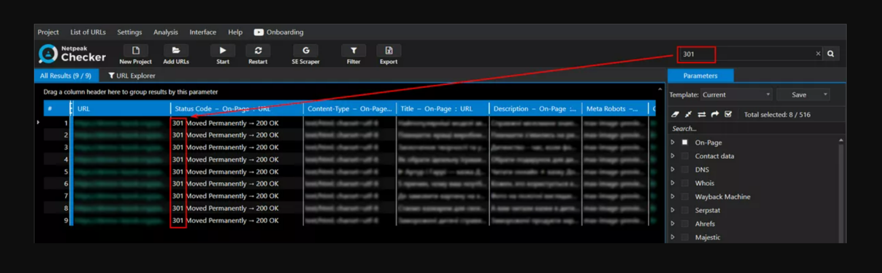The width and height of the screenshot is (882, 273).
Task: Open the Save button dropdown arrow
Action: (x=825, y=95)
